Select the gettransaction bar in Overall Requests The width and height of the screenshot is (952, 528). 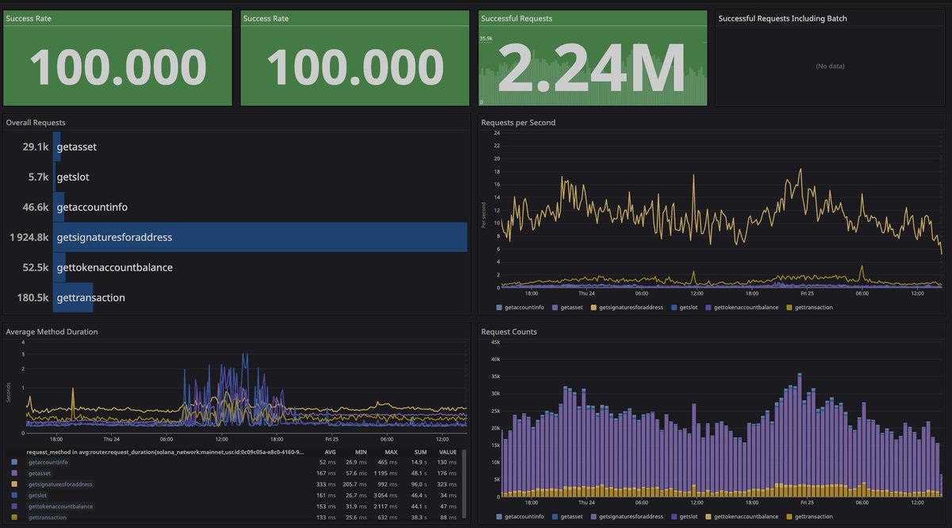73,297
